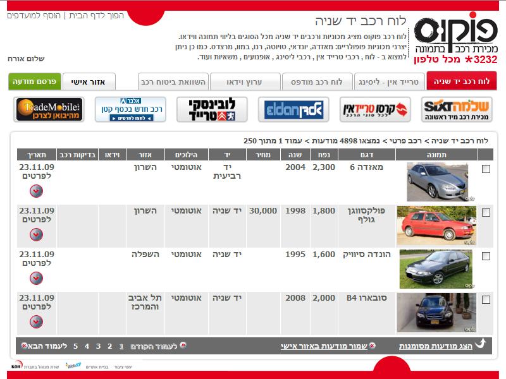Viewport: 506px width, 379px height.
Task: Switch to טרייד אין - ליסינג tab
Action: [x=388, y=82]
